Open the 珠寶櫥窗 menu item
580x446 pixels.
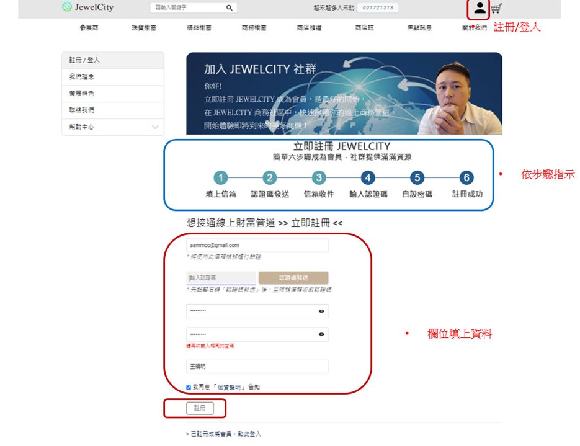click(144, 28)
